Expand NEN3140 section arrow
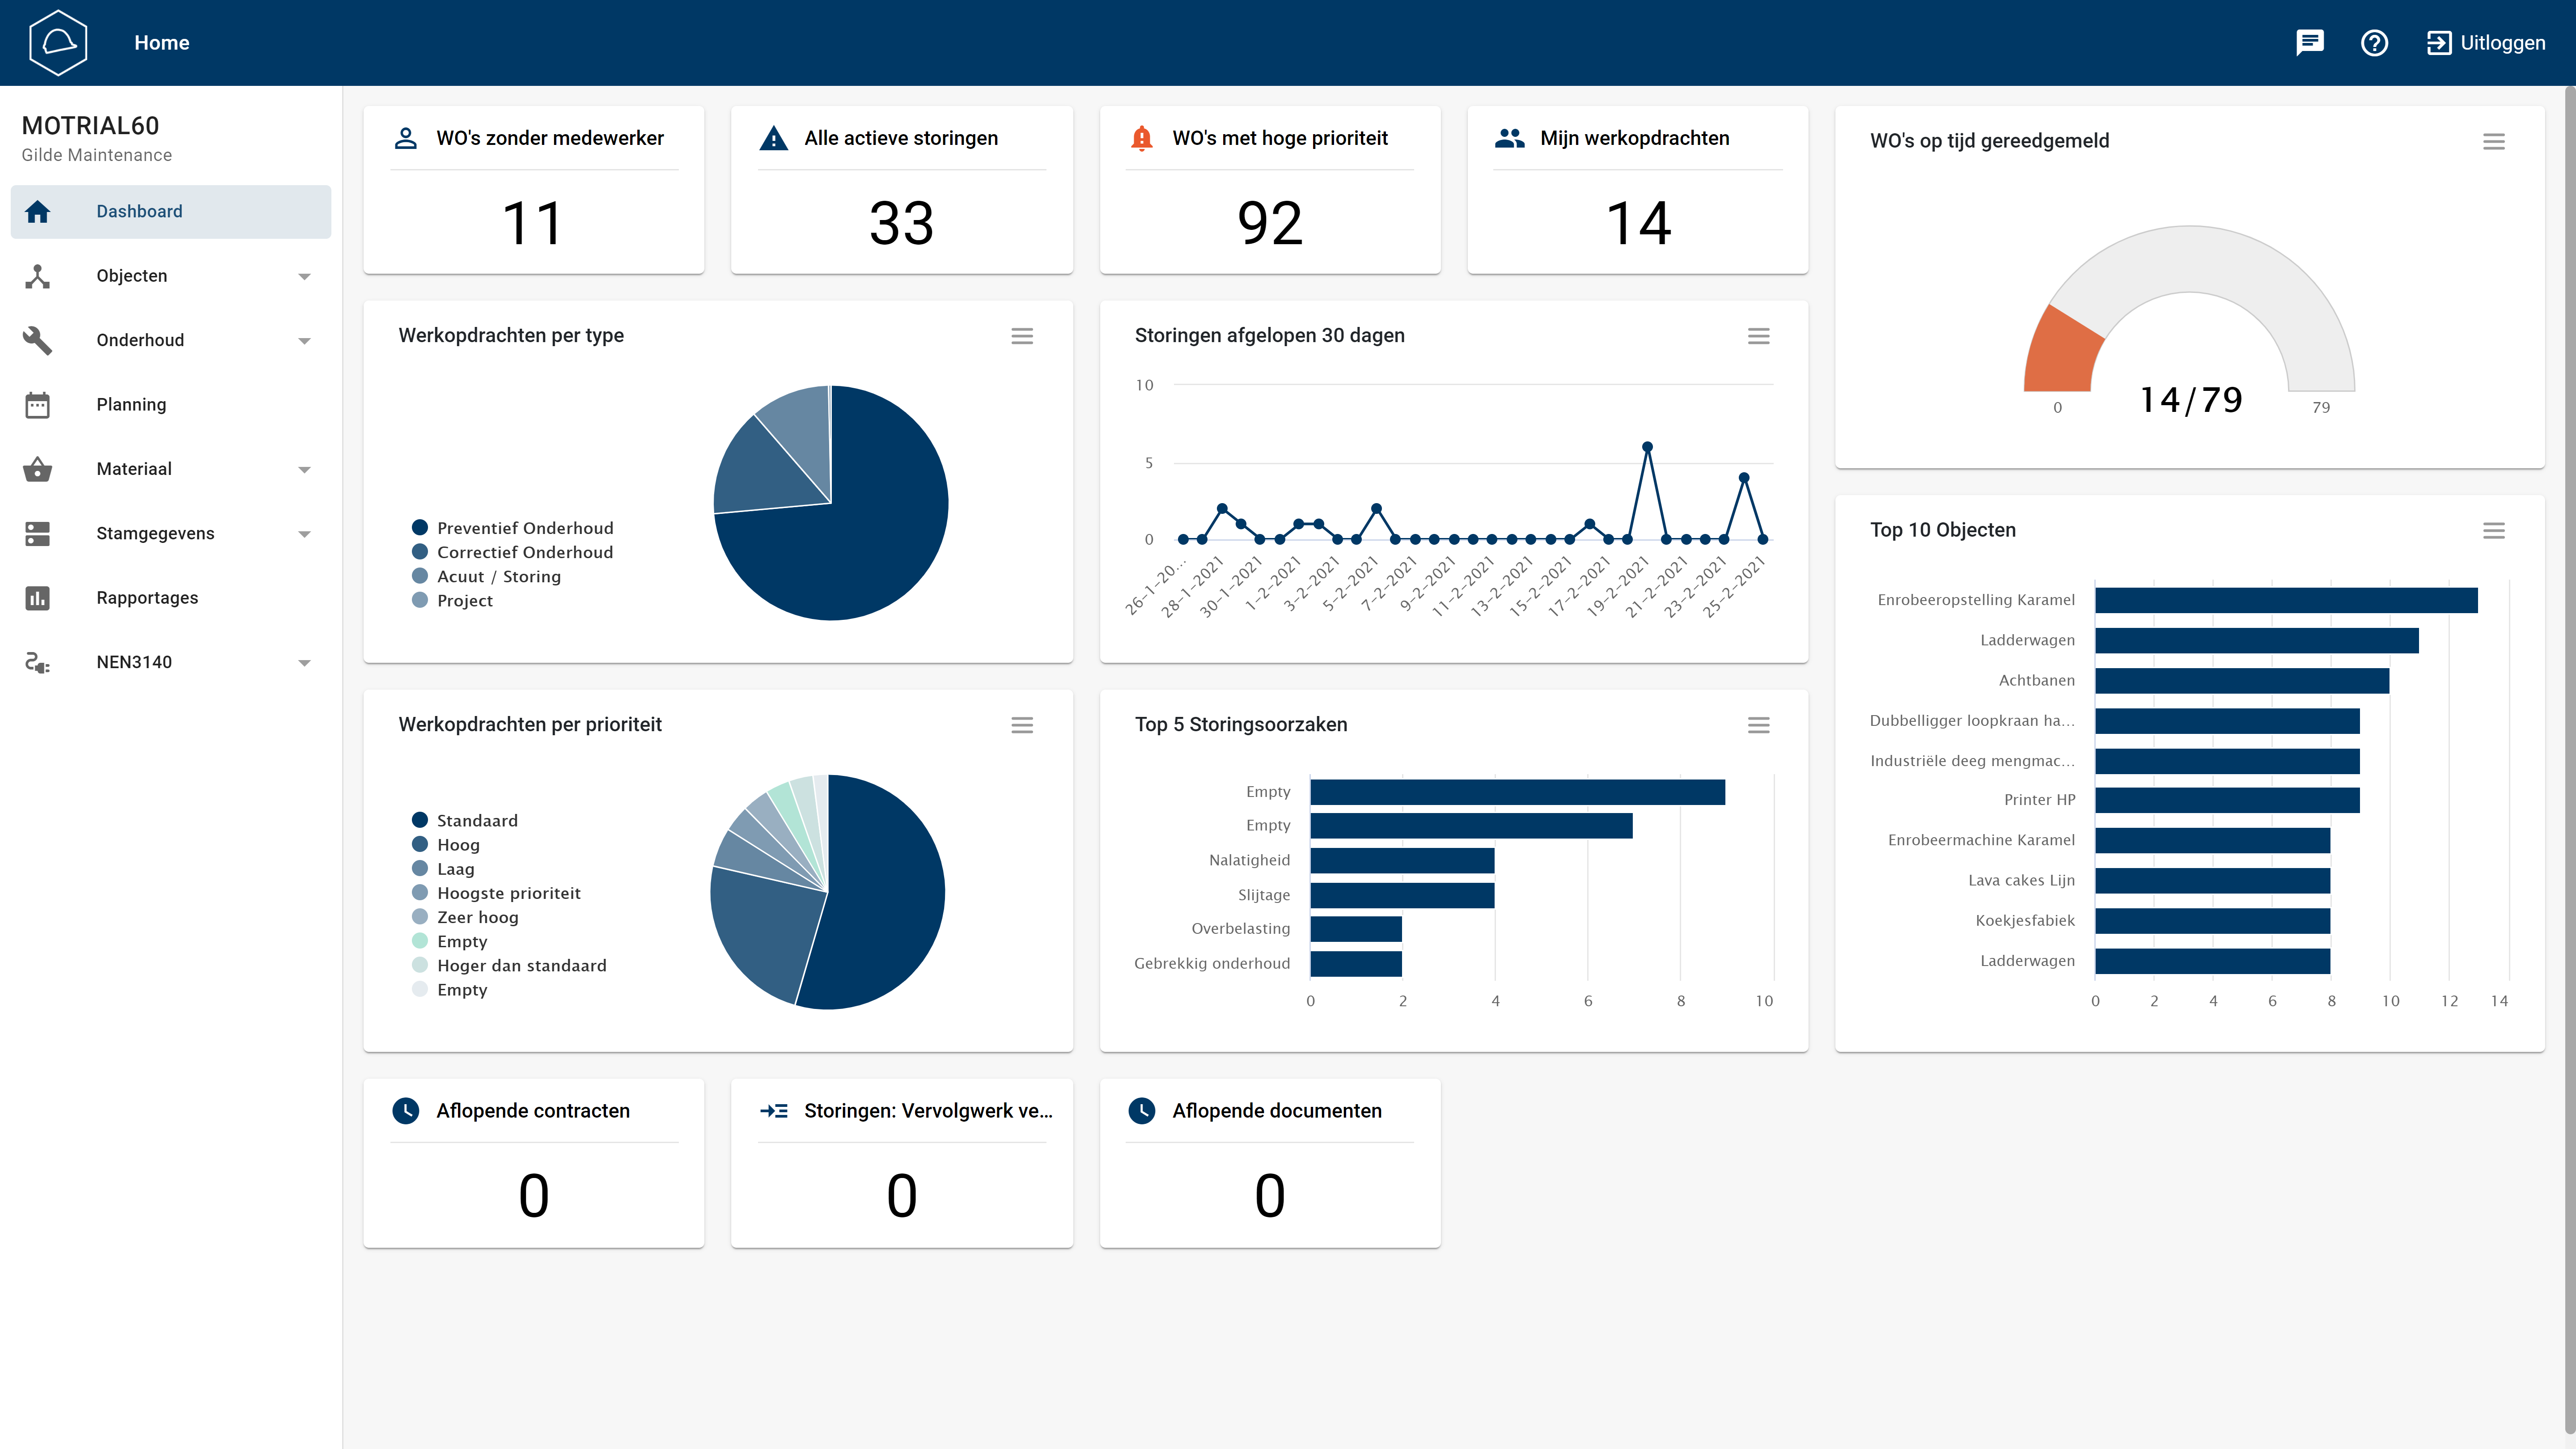 point(304,663)
